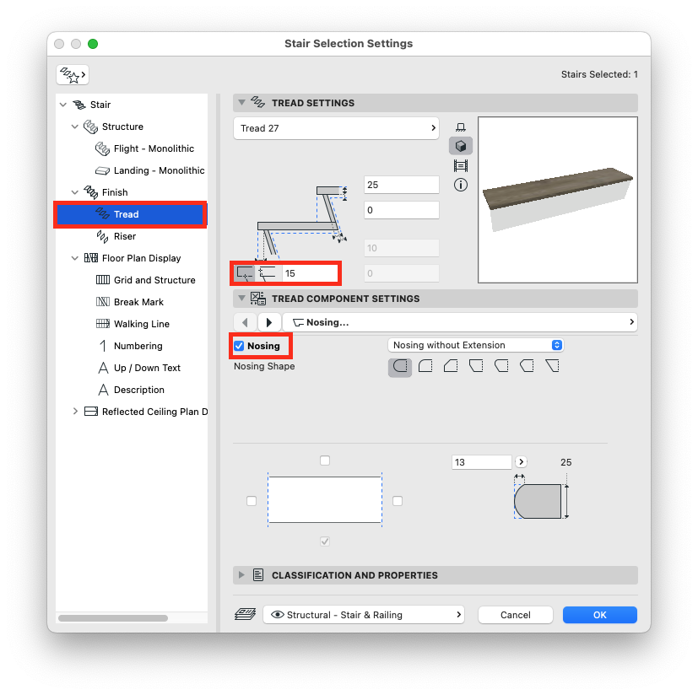Screen dimensions: 698x695
Task: Edit the nosing depth value of 13
Action: tap(481, 461)
